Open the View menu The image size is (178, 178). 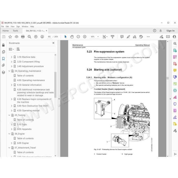[12, 26]
